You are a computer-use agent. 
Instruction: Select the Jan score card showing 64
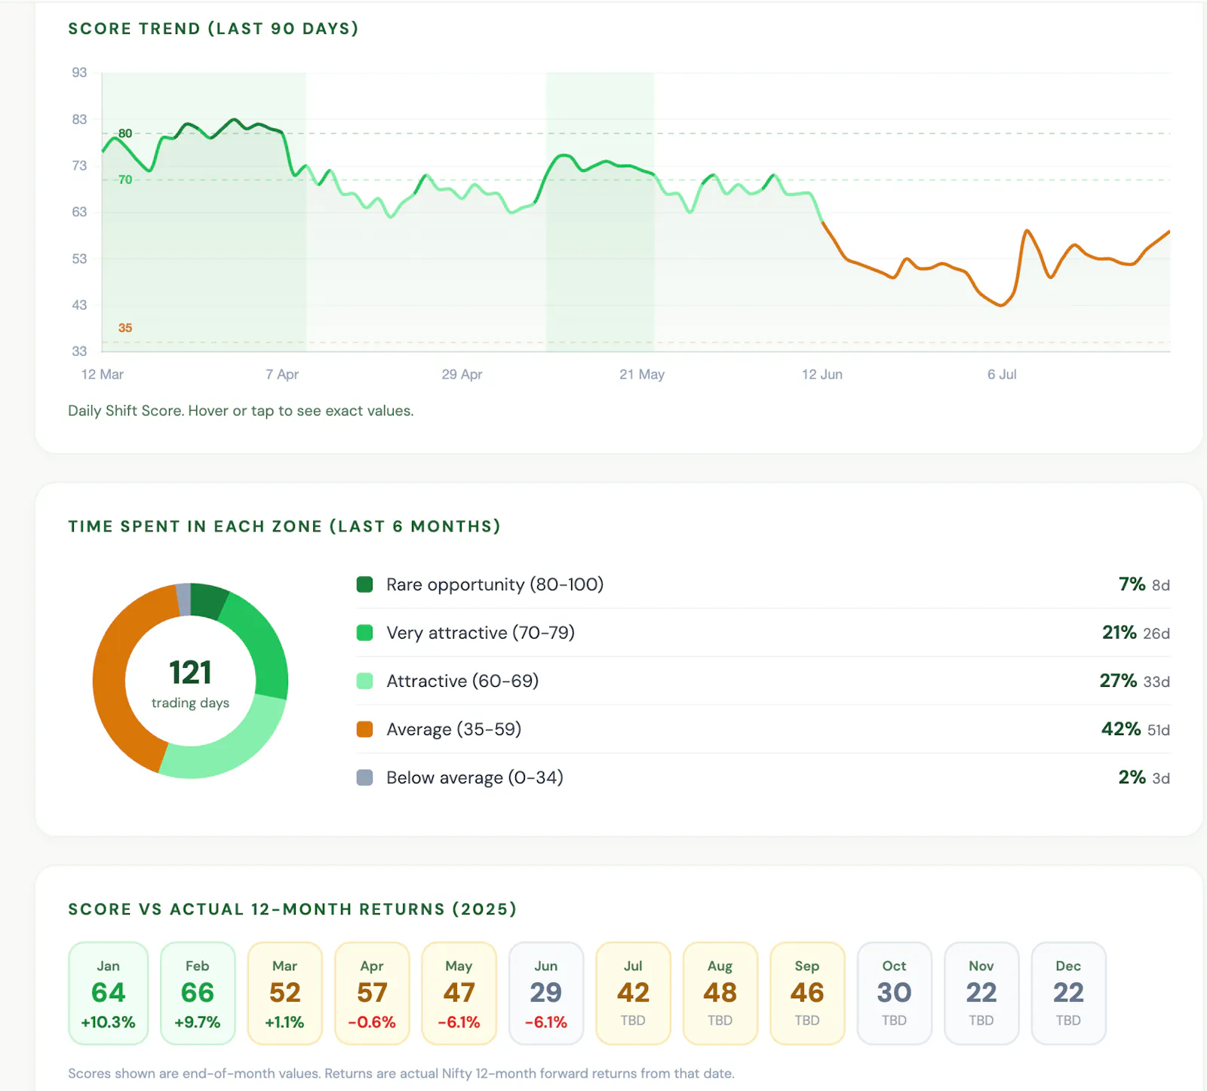point(108,993)
